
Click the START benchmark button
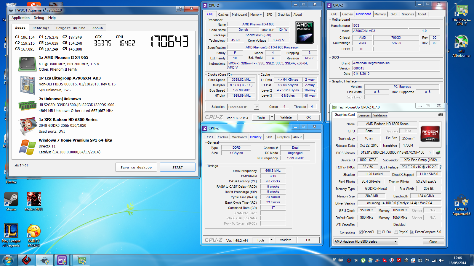tap(177, 167)
